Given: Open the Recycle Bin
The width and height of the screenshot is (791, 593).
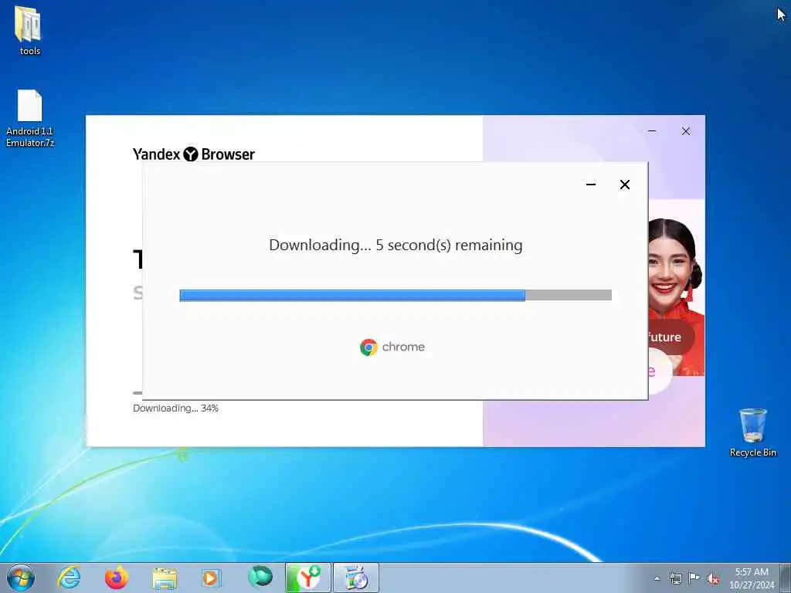Looking at the screenshot, I should point(752,432).
